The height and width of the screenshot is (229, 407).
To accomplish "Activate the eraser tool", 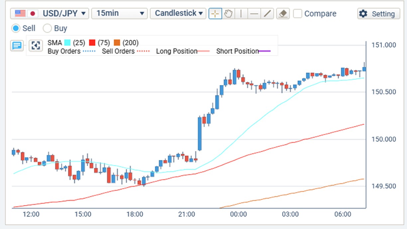I will click(283, 14).
